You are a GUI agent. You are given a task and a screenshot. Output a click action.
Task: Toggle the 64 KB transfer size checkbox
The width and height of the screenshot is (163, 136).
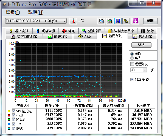(x=13, y=119)
